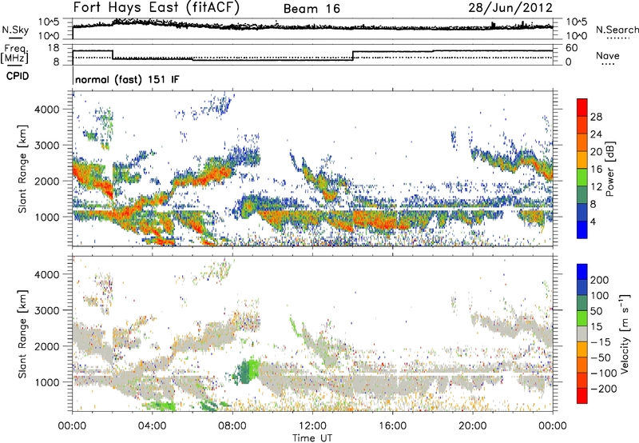Click the "200" value on Velocity colorbar
The width and height of the screenshot is (639, 443).
600,280
